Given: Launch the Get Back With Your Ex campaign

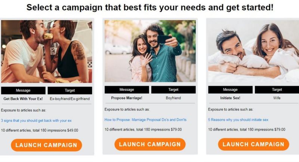Looking at the screenshot, I should (x=46, y=145).
